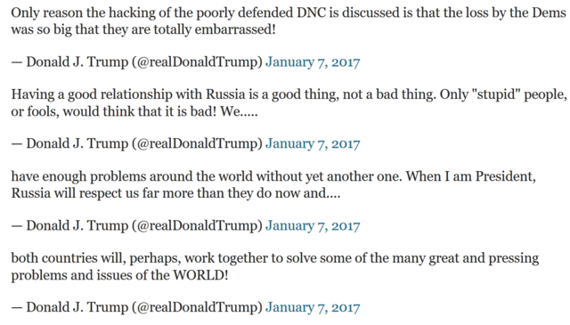
Task: Click "Donald J. Trump" name under the first tweet
Action: point(77,62)
